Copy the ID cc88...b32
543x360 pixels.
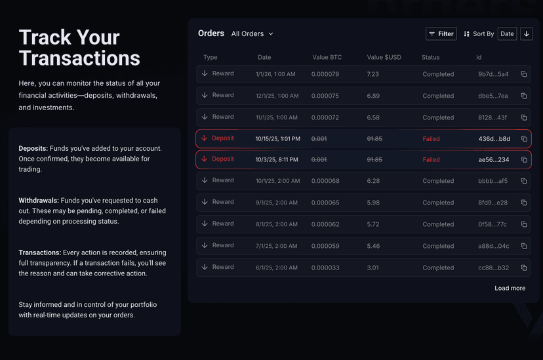click(x=523, y=268)
